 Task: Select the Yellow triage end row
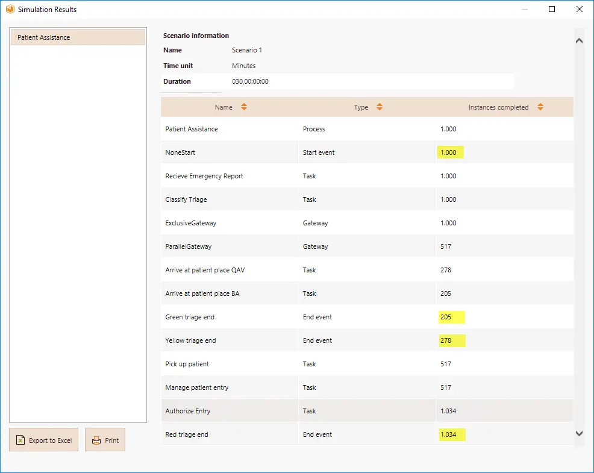click(367, 340)
